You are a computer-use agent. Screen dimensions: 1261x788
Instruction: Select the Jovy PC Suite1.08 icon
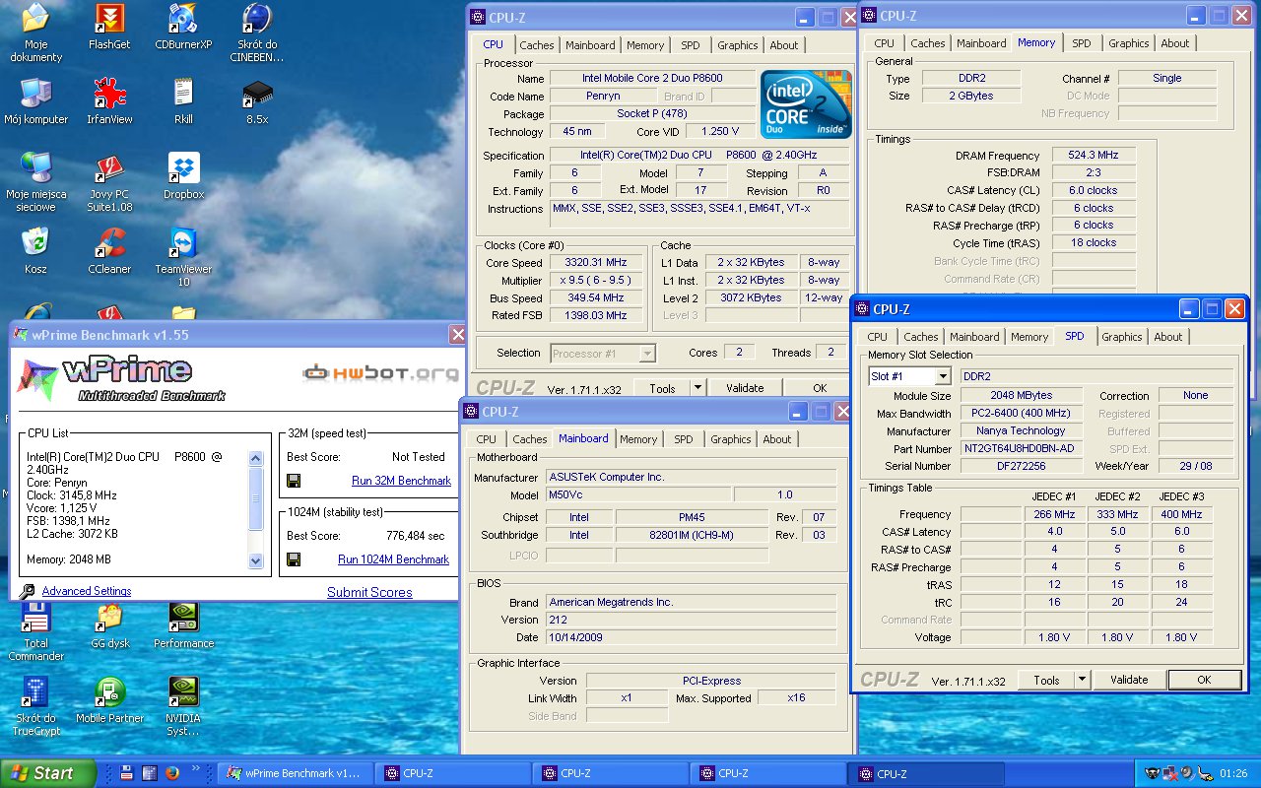[x=109, y=168]
